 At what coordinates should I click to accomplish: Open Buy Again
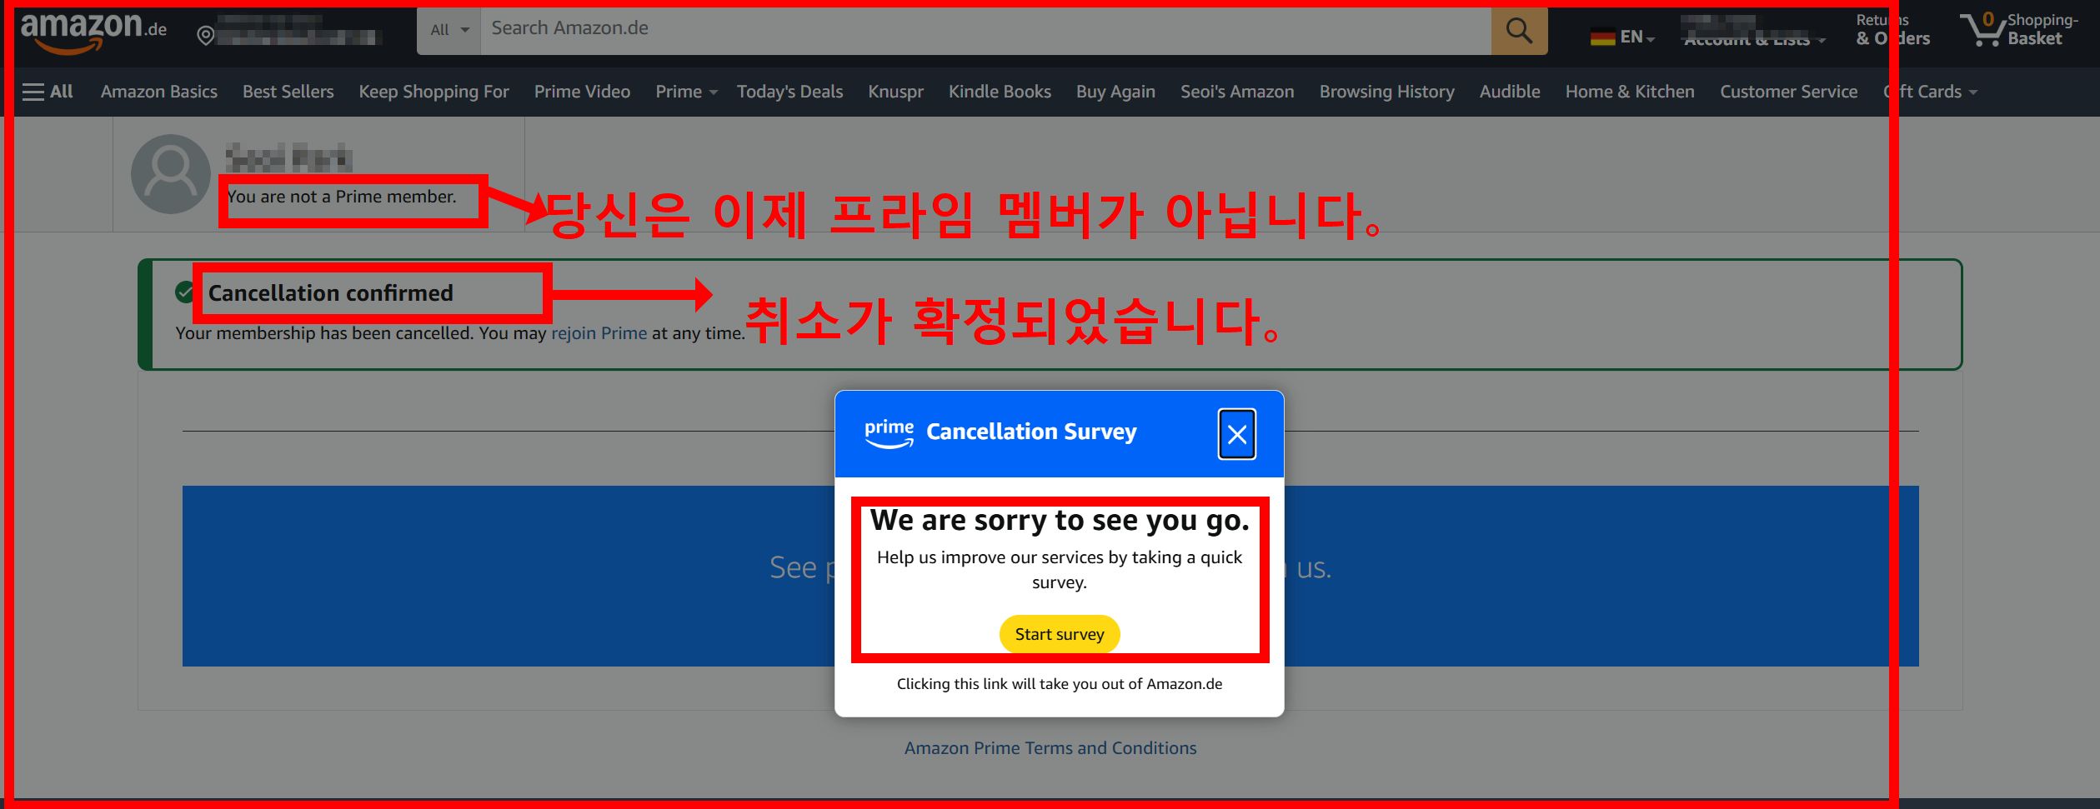pos(1115,92)
